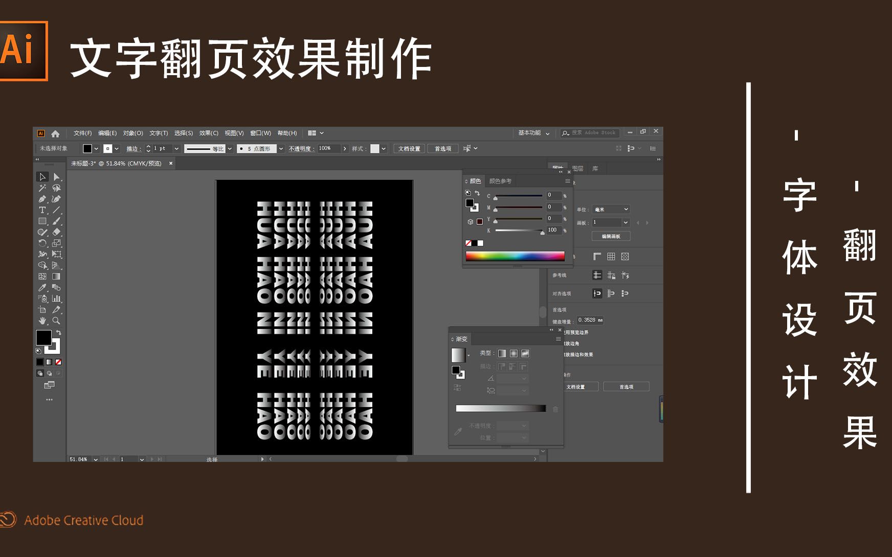
Task: Select the radial gradient type in 渐变 panel
Action: coord(514,353)
